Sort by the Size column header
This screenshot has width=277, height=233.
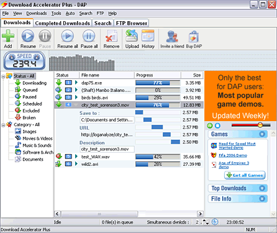192,75
